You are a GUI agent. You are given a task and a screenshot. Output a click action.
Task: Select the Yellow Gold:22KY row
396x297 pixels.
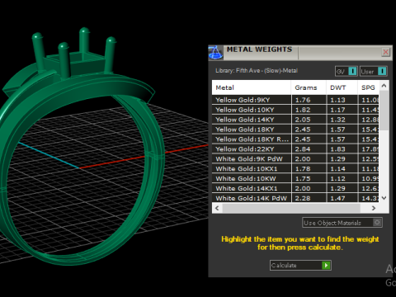pyautogui.click(x=295, y=149)
